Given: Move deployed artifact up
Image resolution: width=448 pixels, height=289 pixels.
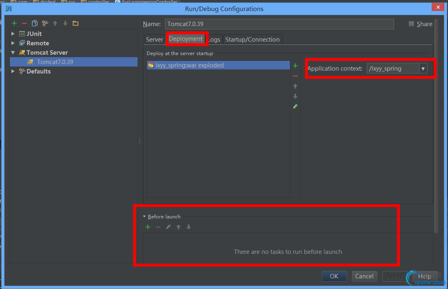Looking at the screenshot, I should pos(295,86).
